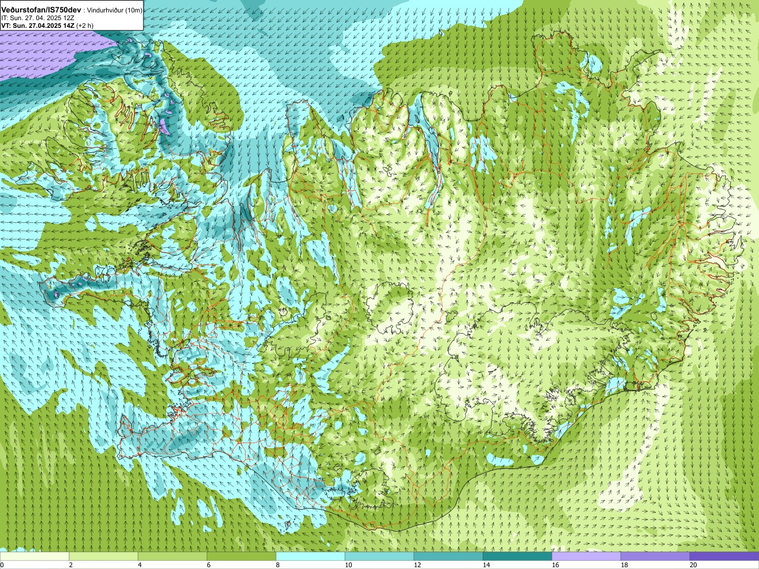759x569 pixels.
Task: Click the 10–12 turquoise legend swatch
Action: click(379, 557)
